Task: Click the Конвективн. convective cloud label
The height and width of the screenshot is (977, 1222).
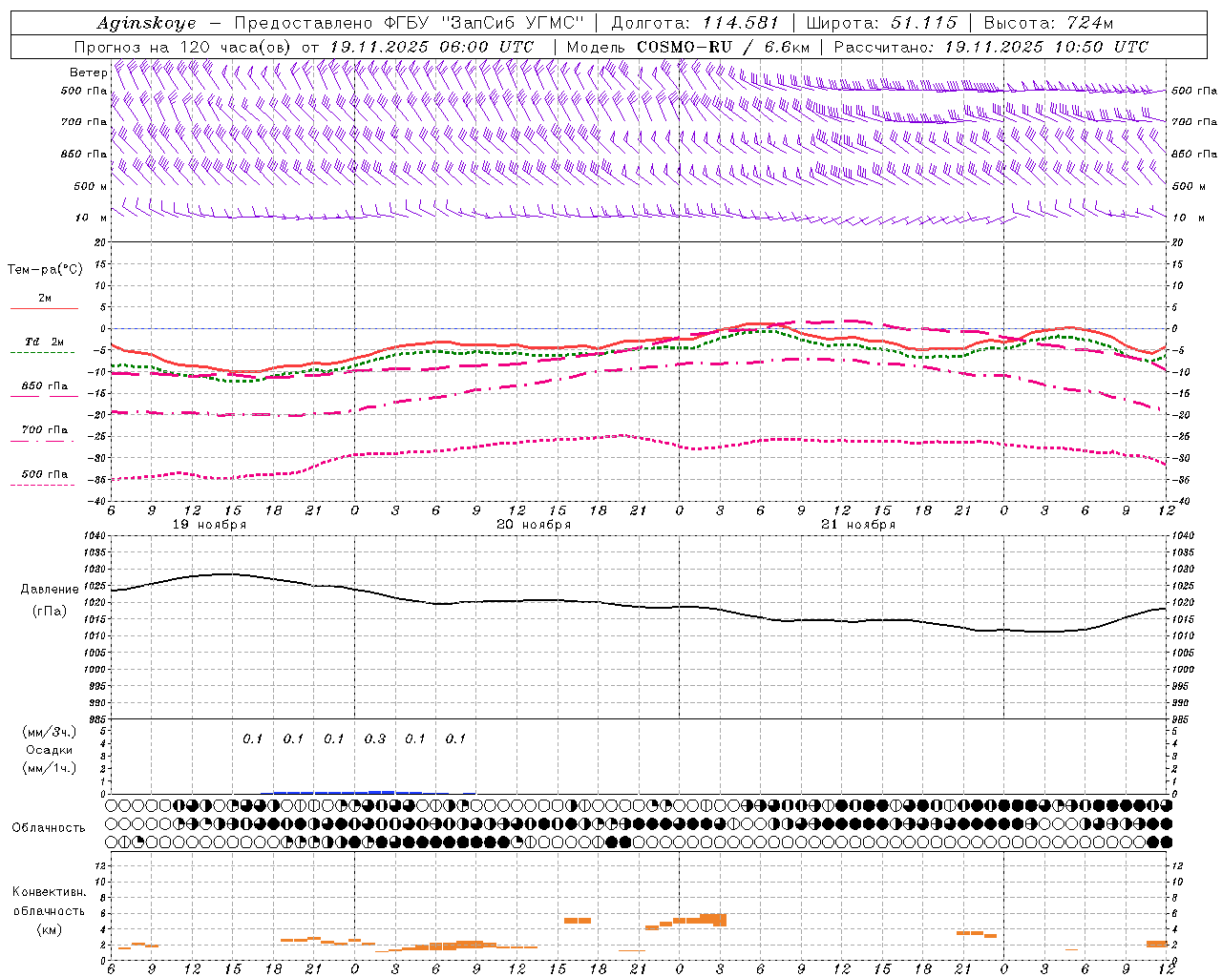Action: pyautogui.click(x=49, y=892)
